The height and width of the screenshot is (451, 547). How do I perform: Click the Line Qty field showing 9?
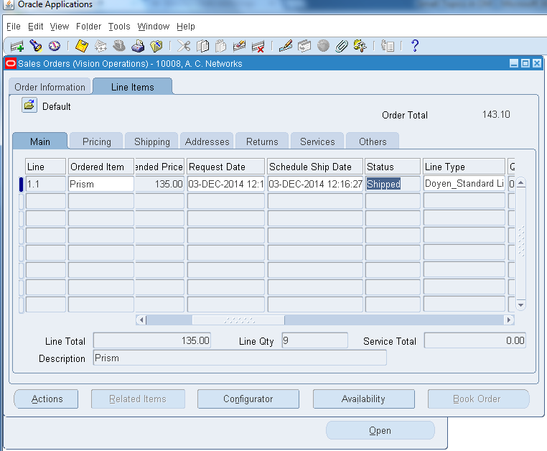click(314, 340)
